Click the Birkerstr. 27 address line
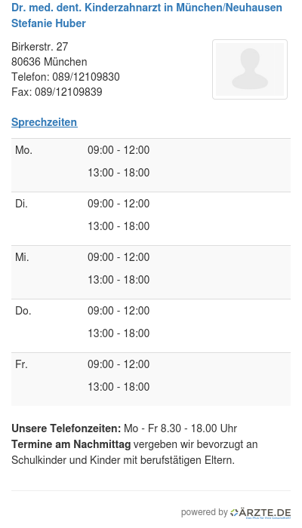Image resolution: width=302 pixels, height=528 pixels. click(x=40, y=47)
